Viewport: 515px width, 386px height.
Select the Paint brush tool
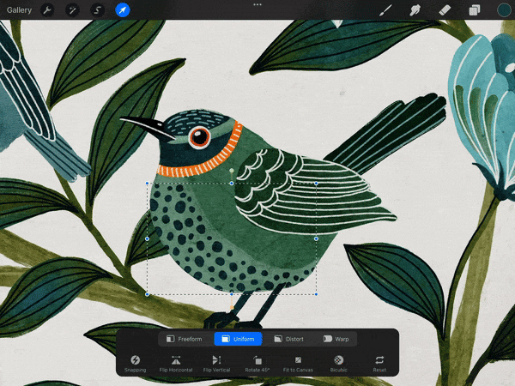tap(385, 10)
